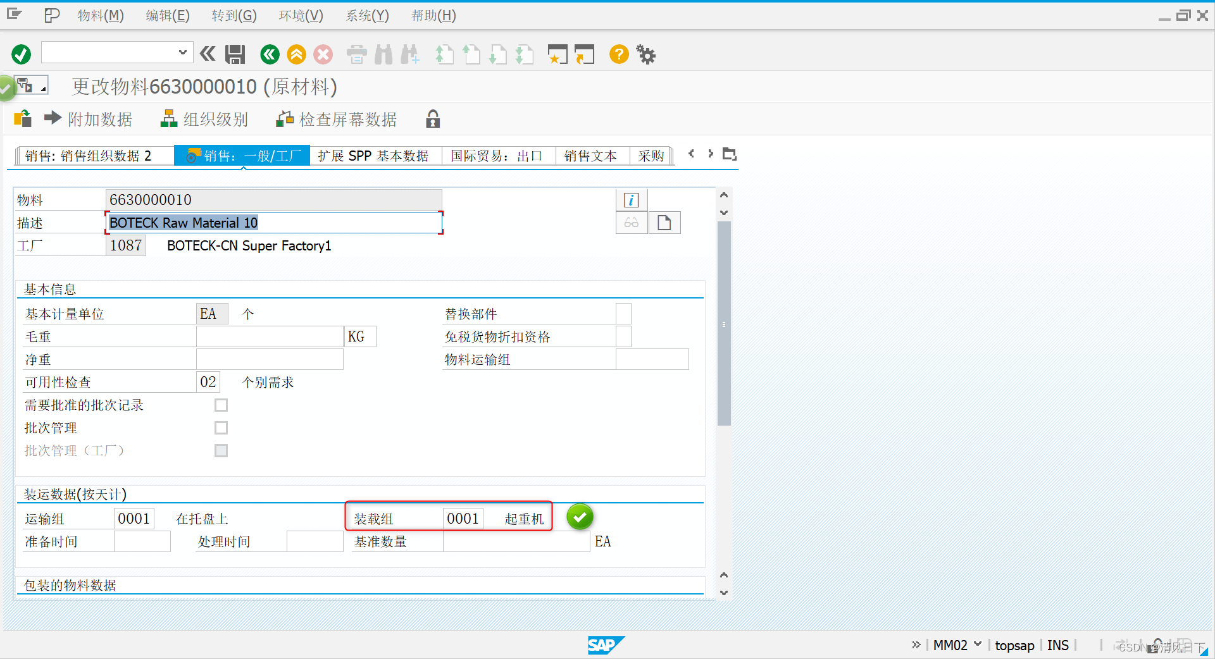Screen dimensions: 1215x659
Task: Click the 附加数据 button
Action: (x=89, y=119)
